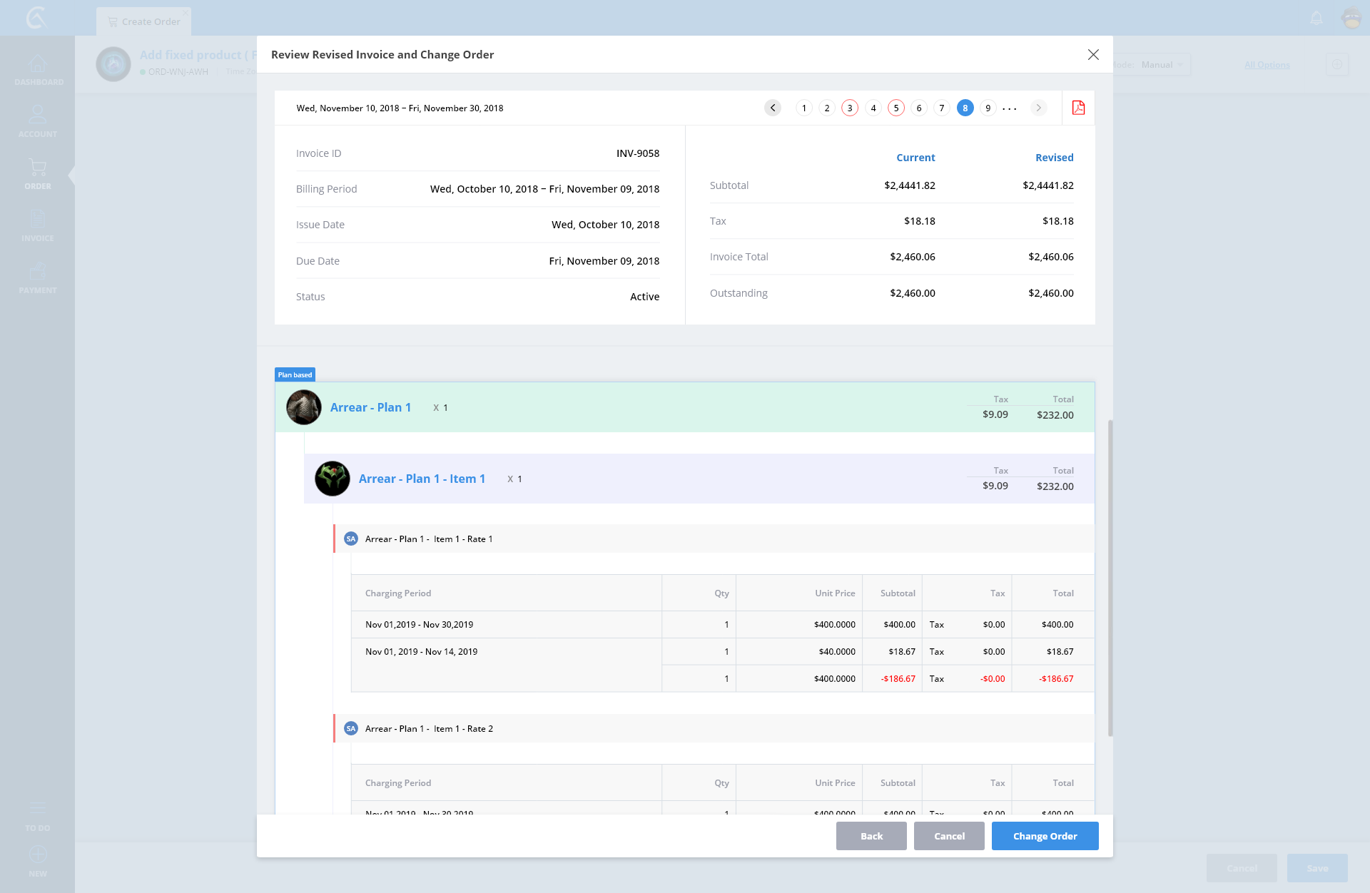
Task: Close the Review Revised Invoice dialog
Action: tap(1092, 55)
